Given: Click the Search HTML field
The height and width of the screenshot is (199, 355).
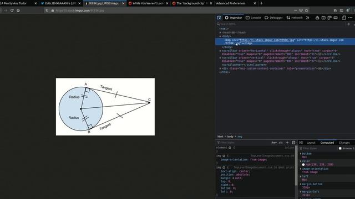Looking at the screenshot, I should pos(281,24).
